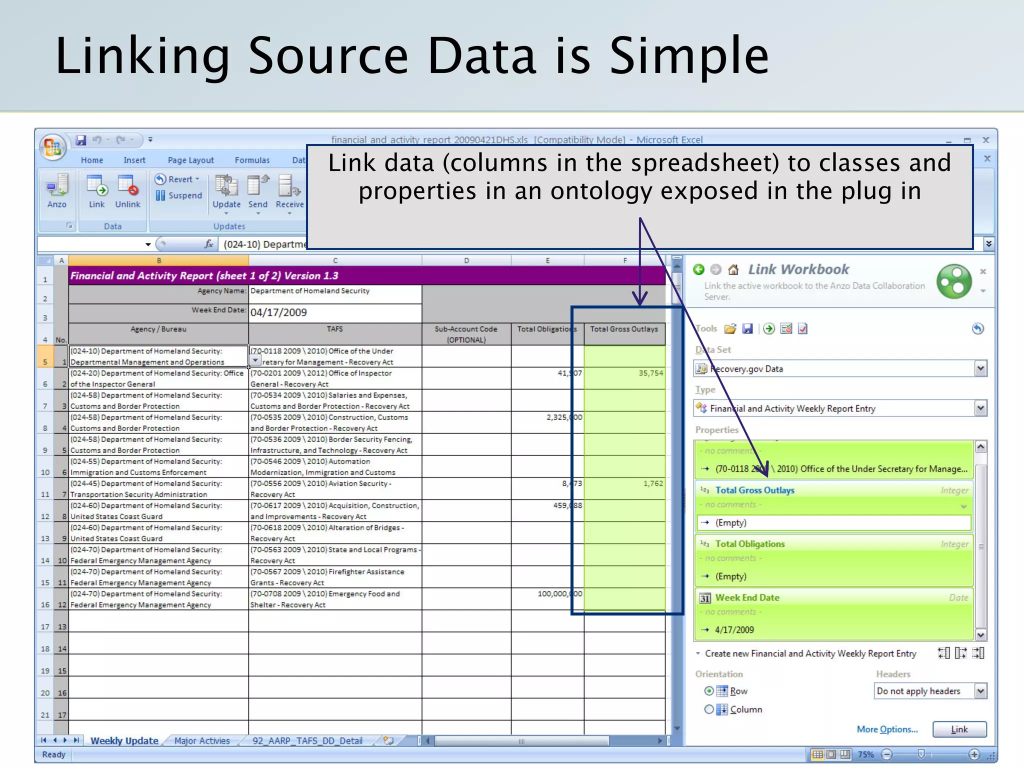Click the blue undo arrow icon in Tools row
This screenshot has height=768, width=1024.
[978, 328]
